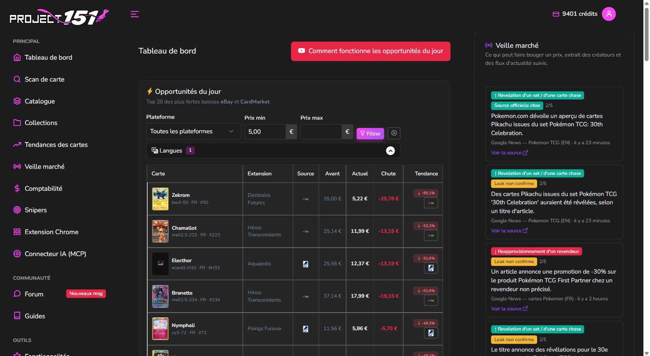Open the Snipers page
The width and height of the screenshot is (650, 356).
click(x=36, y=210)
